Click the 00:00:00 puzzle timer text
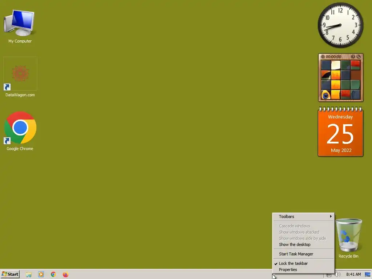The width and height of the screenshot is (372, 279). point(333,57)
